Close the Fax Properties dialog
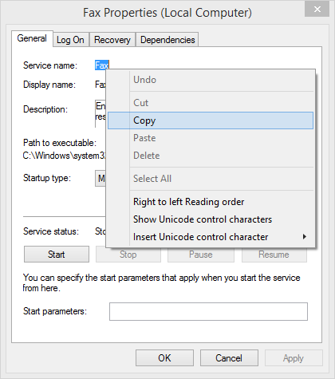Viewport: 335px width, 379px height. [x=317, y=10]
